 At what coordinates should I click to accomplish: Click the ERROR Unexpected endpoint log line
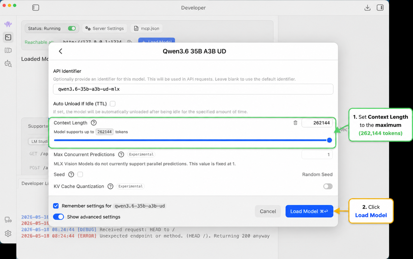tap(145, 236)
